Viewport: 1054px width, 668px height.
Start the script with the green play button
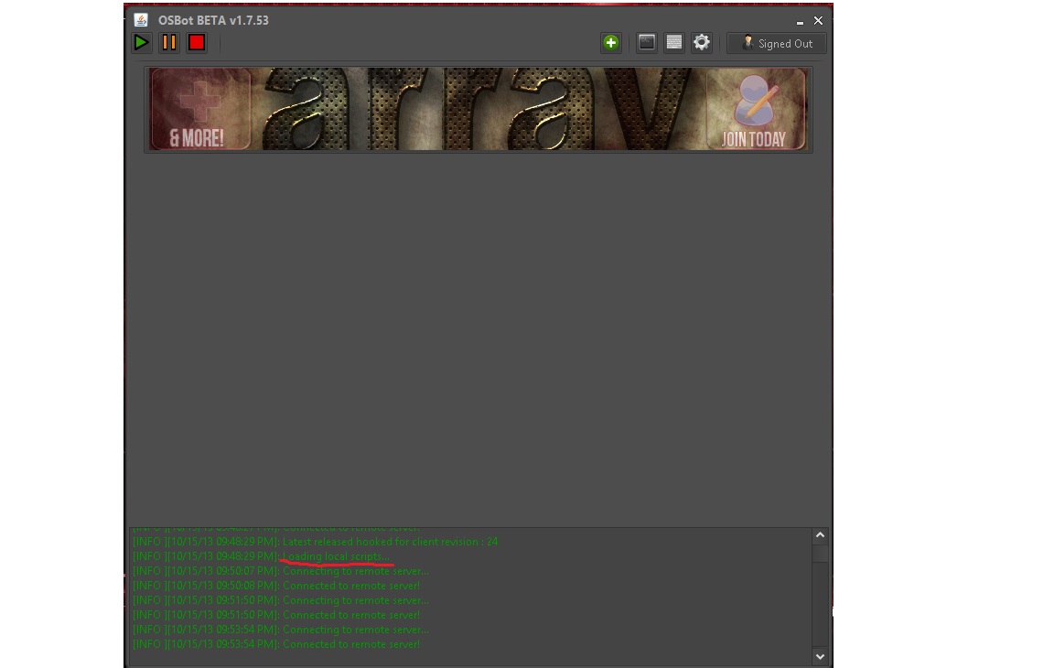pos(141,43)
